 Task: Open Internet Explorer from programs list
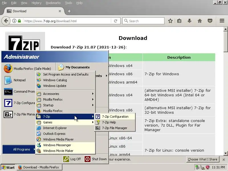tap(66, 128)
